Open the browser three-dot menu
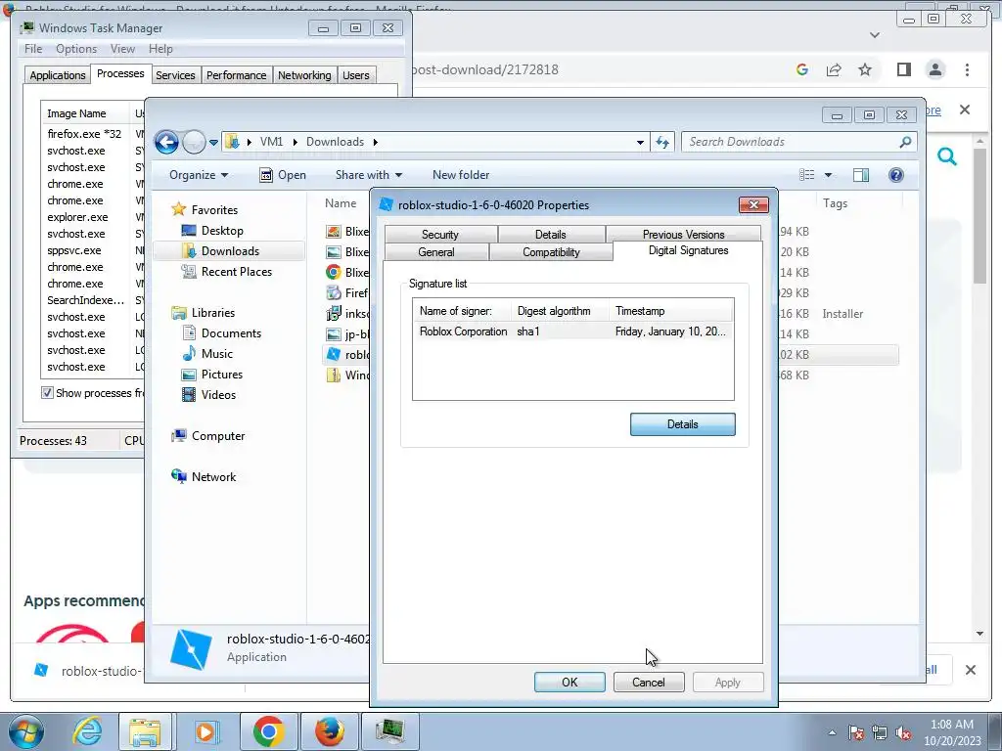1002x751 pixels. pyautogui.click(x=967, y=69)
